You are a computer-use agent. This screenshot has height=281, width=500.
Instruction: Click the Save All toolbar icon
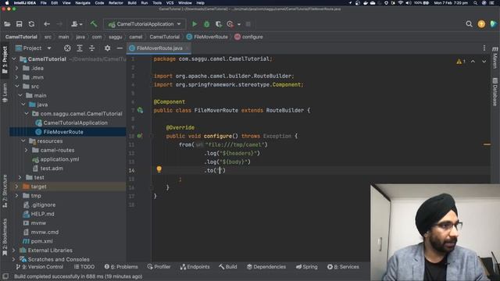19,24
